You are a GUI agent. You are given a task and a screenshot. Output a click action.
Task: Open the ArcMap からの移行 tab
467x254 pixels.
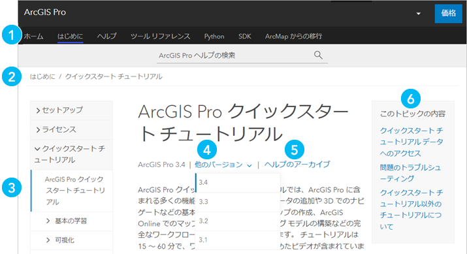click(x=293, y=37)
